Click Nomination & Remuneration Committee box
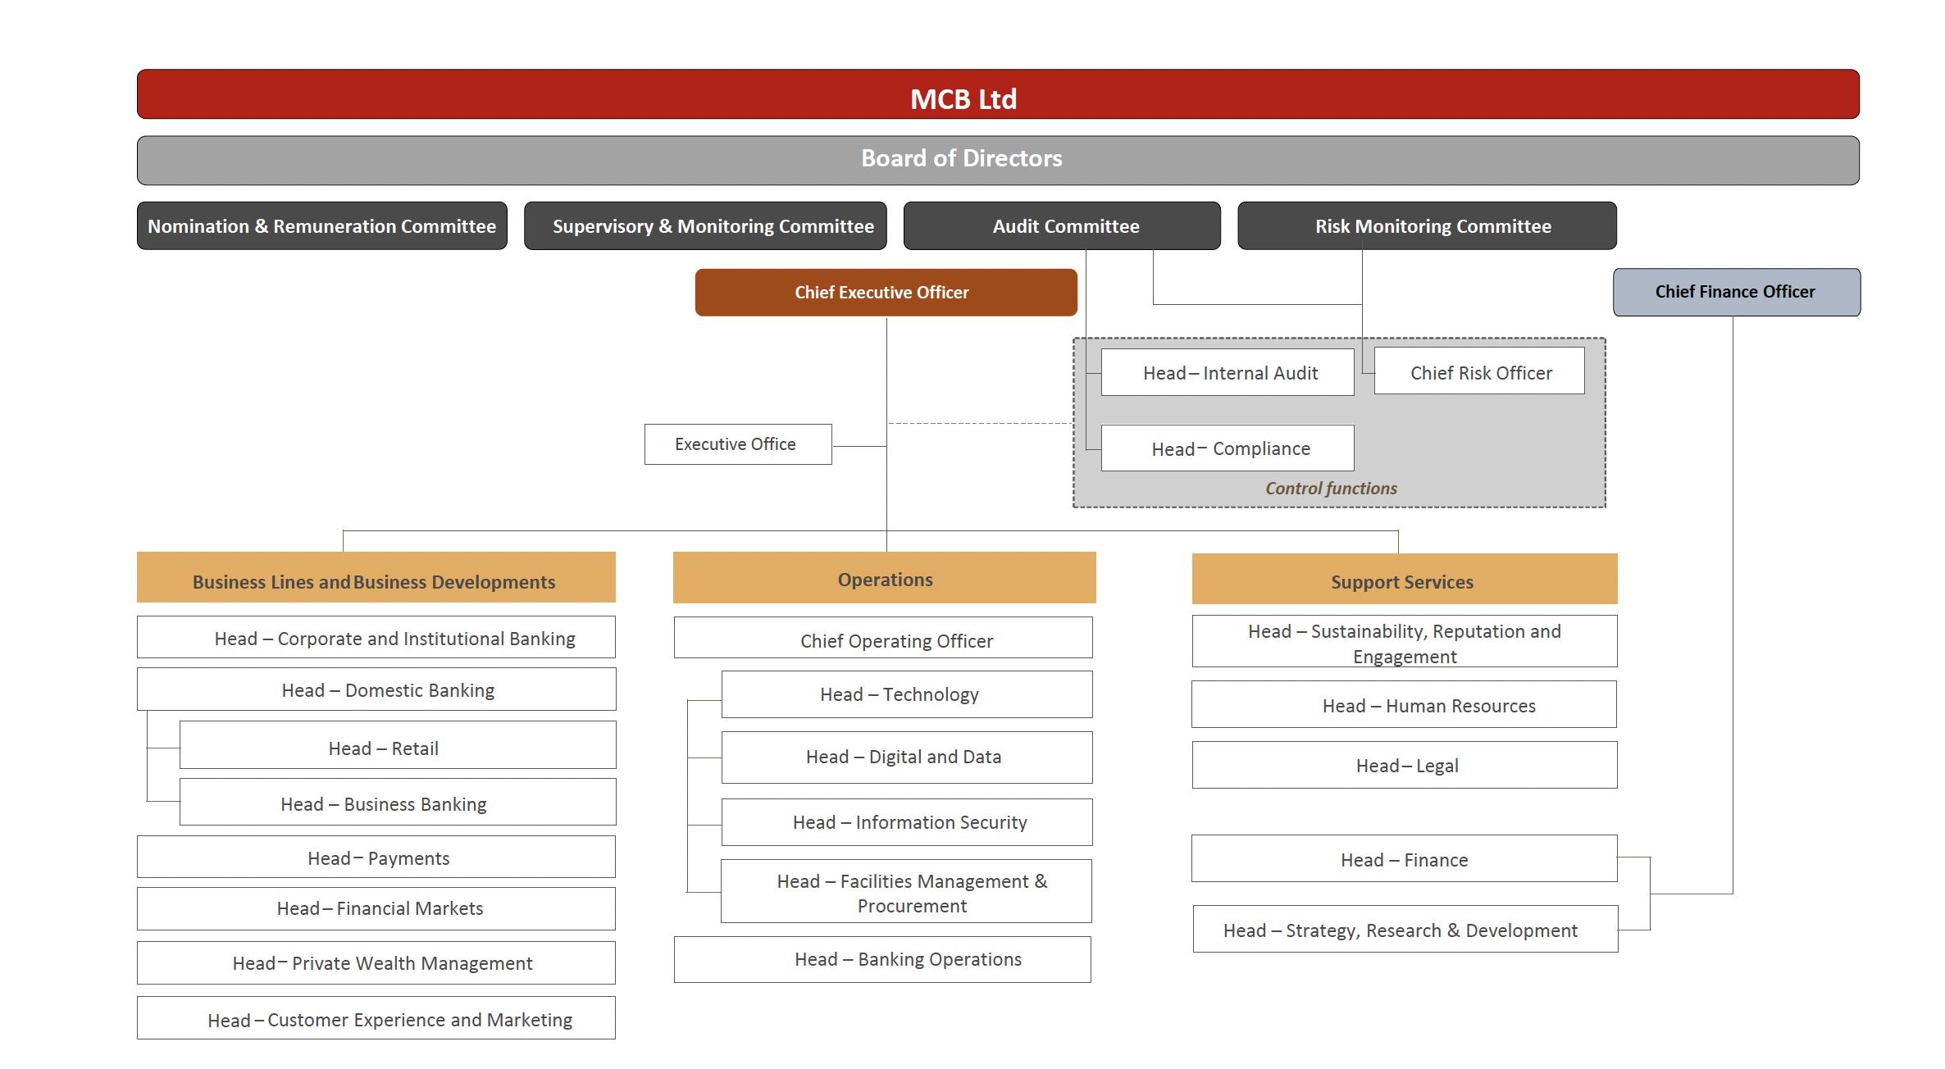The height and width of the screenshot is (1069, 1945). point(322,225)
